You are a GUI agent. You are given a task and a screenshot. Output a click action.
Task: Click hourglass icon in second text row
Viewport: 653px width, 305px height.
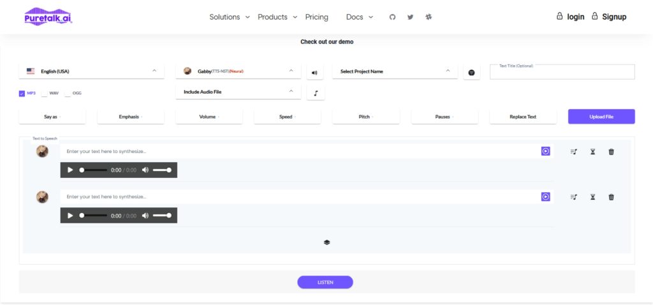click(592, 197)
